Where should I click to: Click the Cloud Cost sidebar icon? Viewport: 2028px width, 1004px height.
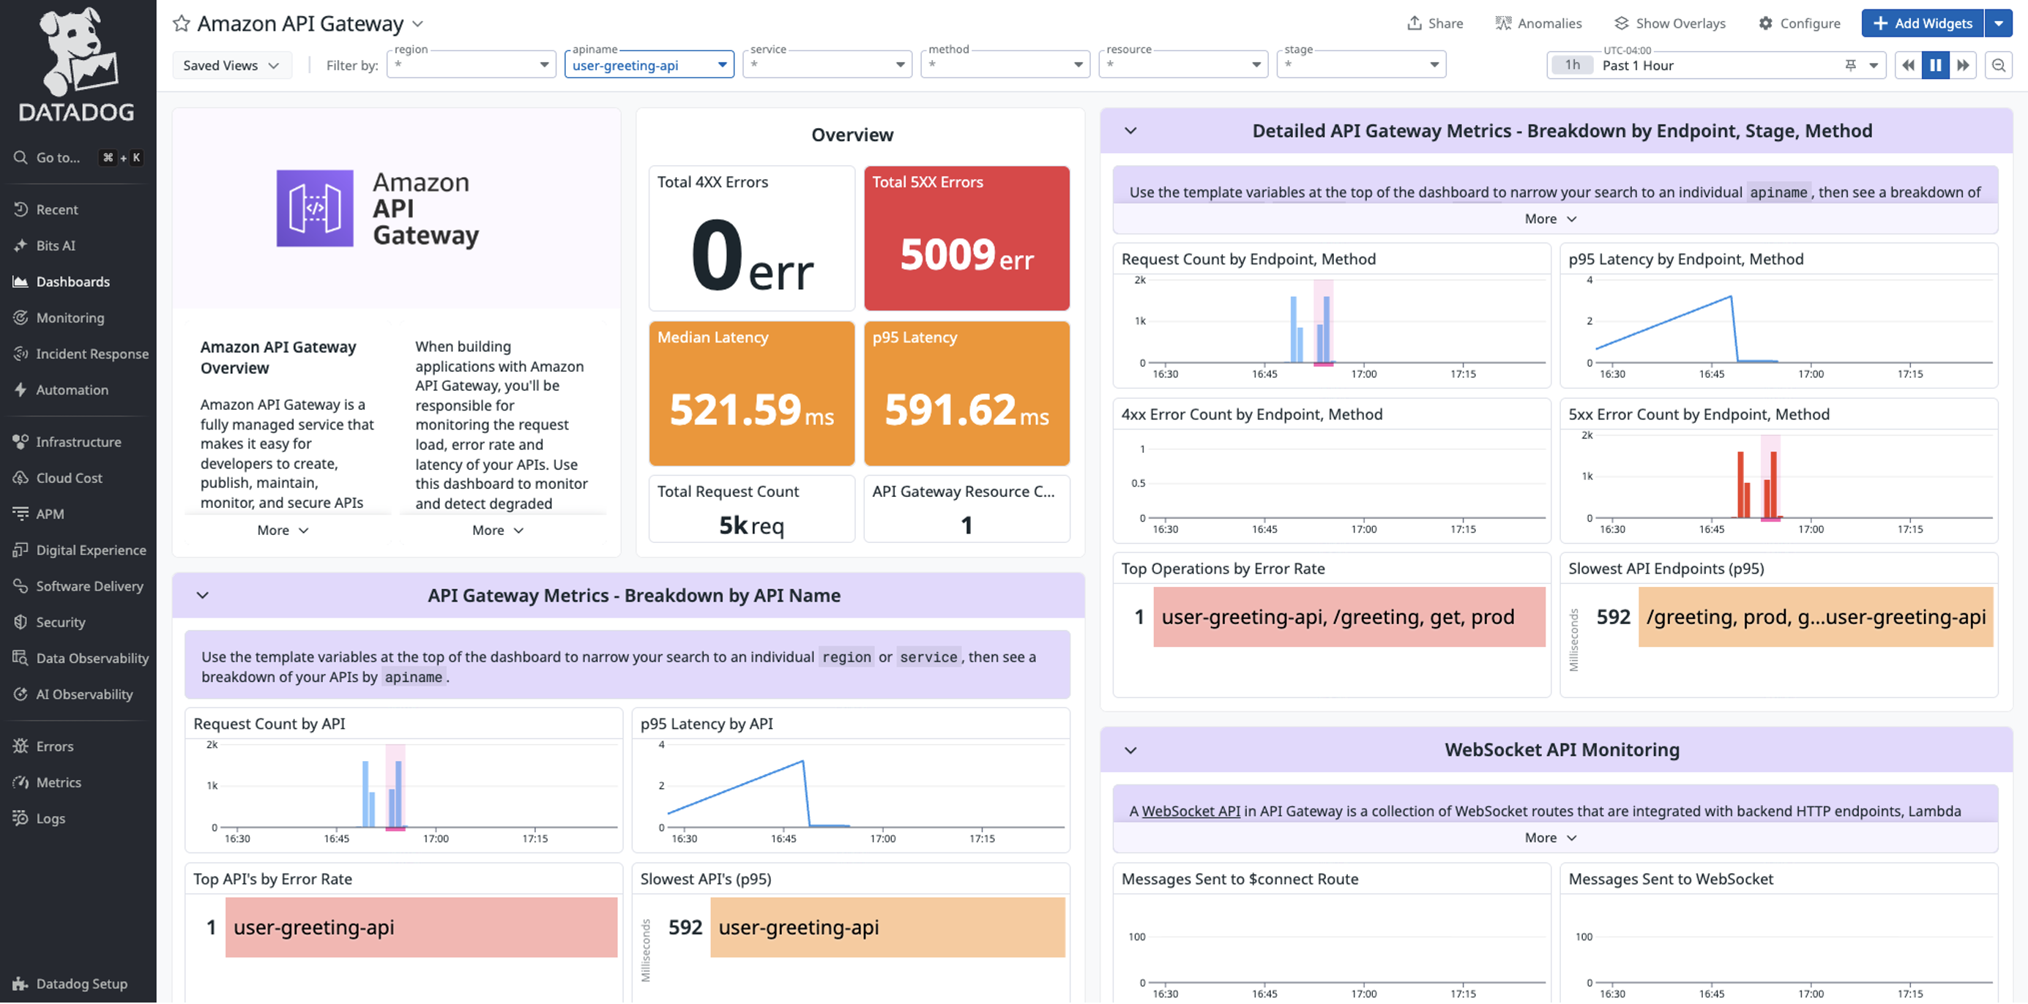click(x=20, y=479)
